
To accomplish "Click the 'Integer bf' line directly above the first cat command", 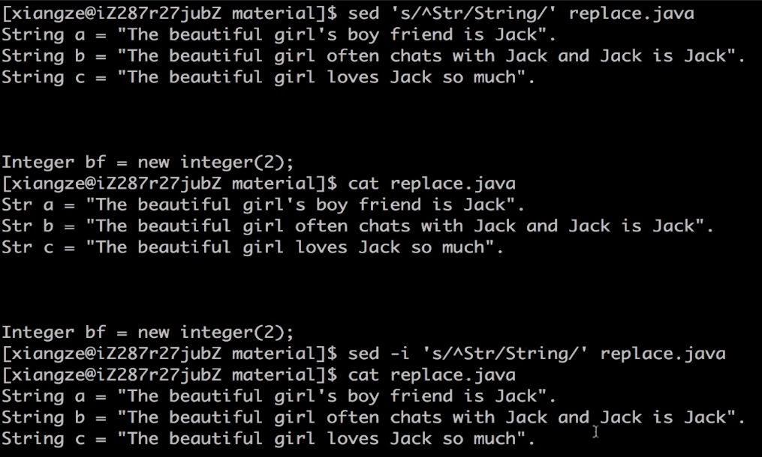I will click(x=148, y=162).
